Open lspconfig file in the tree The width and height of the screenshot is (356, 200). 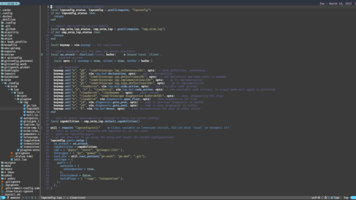(x=33, y=108)
